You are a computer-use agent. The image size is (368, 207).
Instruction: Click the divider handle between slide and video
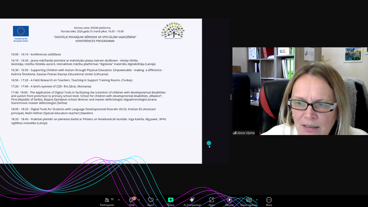[x=231, y=97]
